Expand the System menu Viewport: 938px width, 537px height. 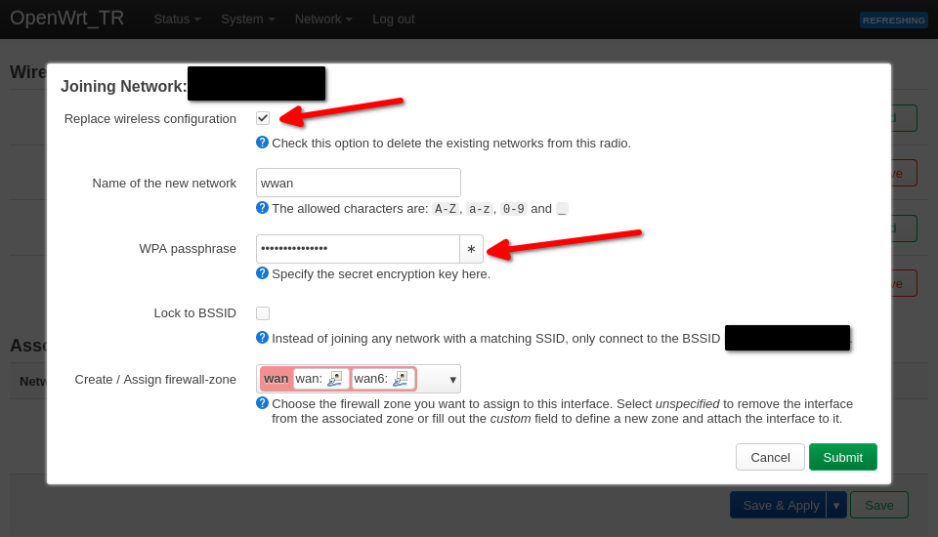point(247,19)
